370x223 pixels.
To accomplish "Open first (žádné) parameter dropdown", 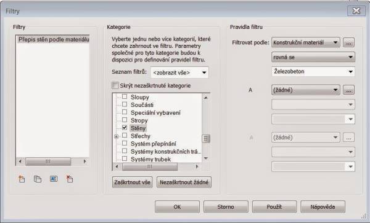I will (306, 90).
